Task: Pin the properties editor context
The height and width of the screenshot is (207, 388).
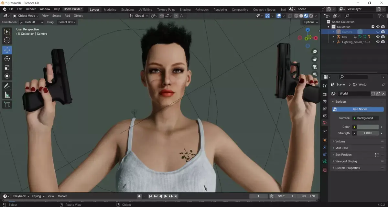Action: pos(383,84)
